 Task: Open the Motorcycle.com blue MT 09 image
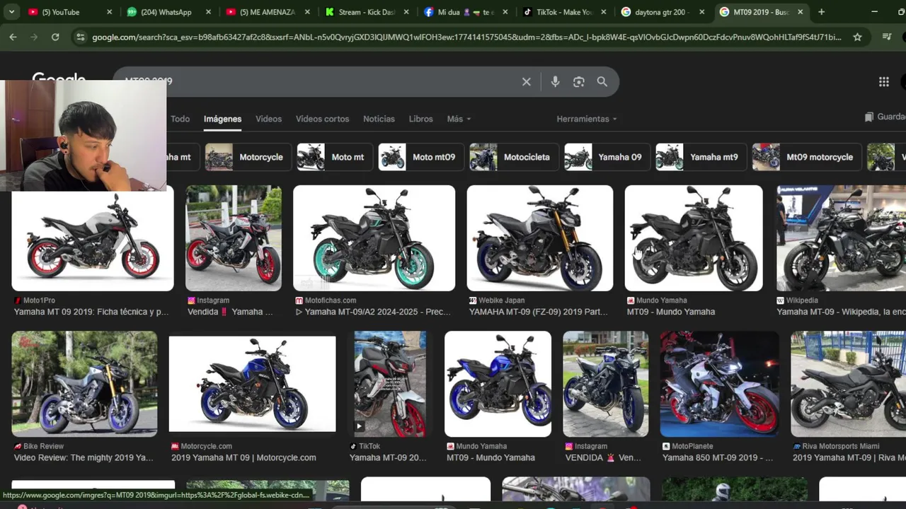(x=252, y=384)
